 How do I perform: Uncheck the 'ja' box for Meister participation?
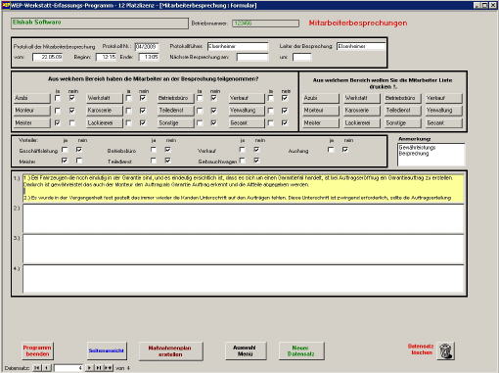(x=58, y=123)
